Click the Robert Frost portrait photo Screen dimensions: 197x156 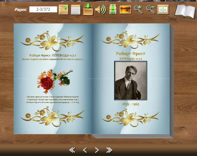click(131, 80)
